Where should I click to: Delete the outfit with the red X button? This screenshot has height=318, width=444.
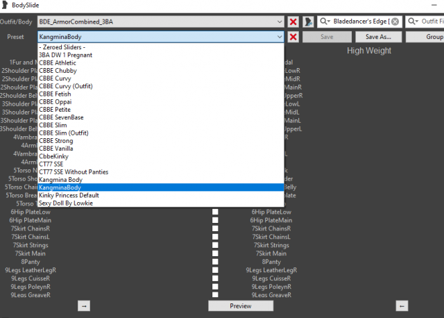293,22
